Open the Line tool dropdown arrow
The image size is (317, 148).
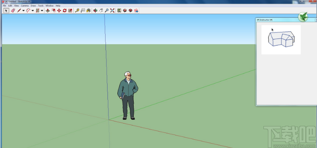click(23, 10)
